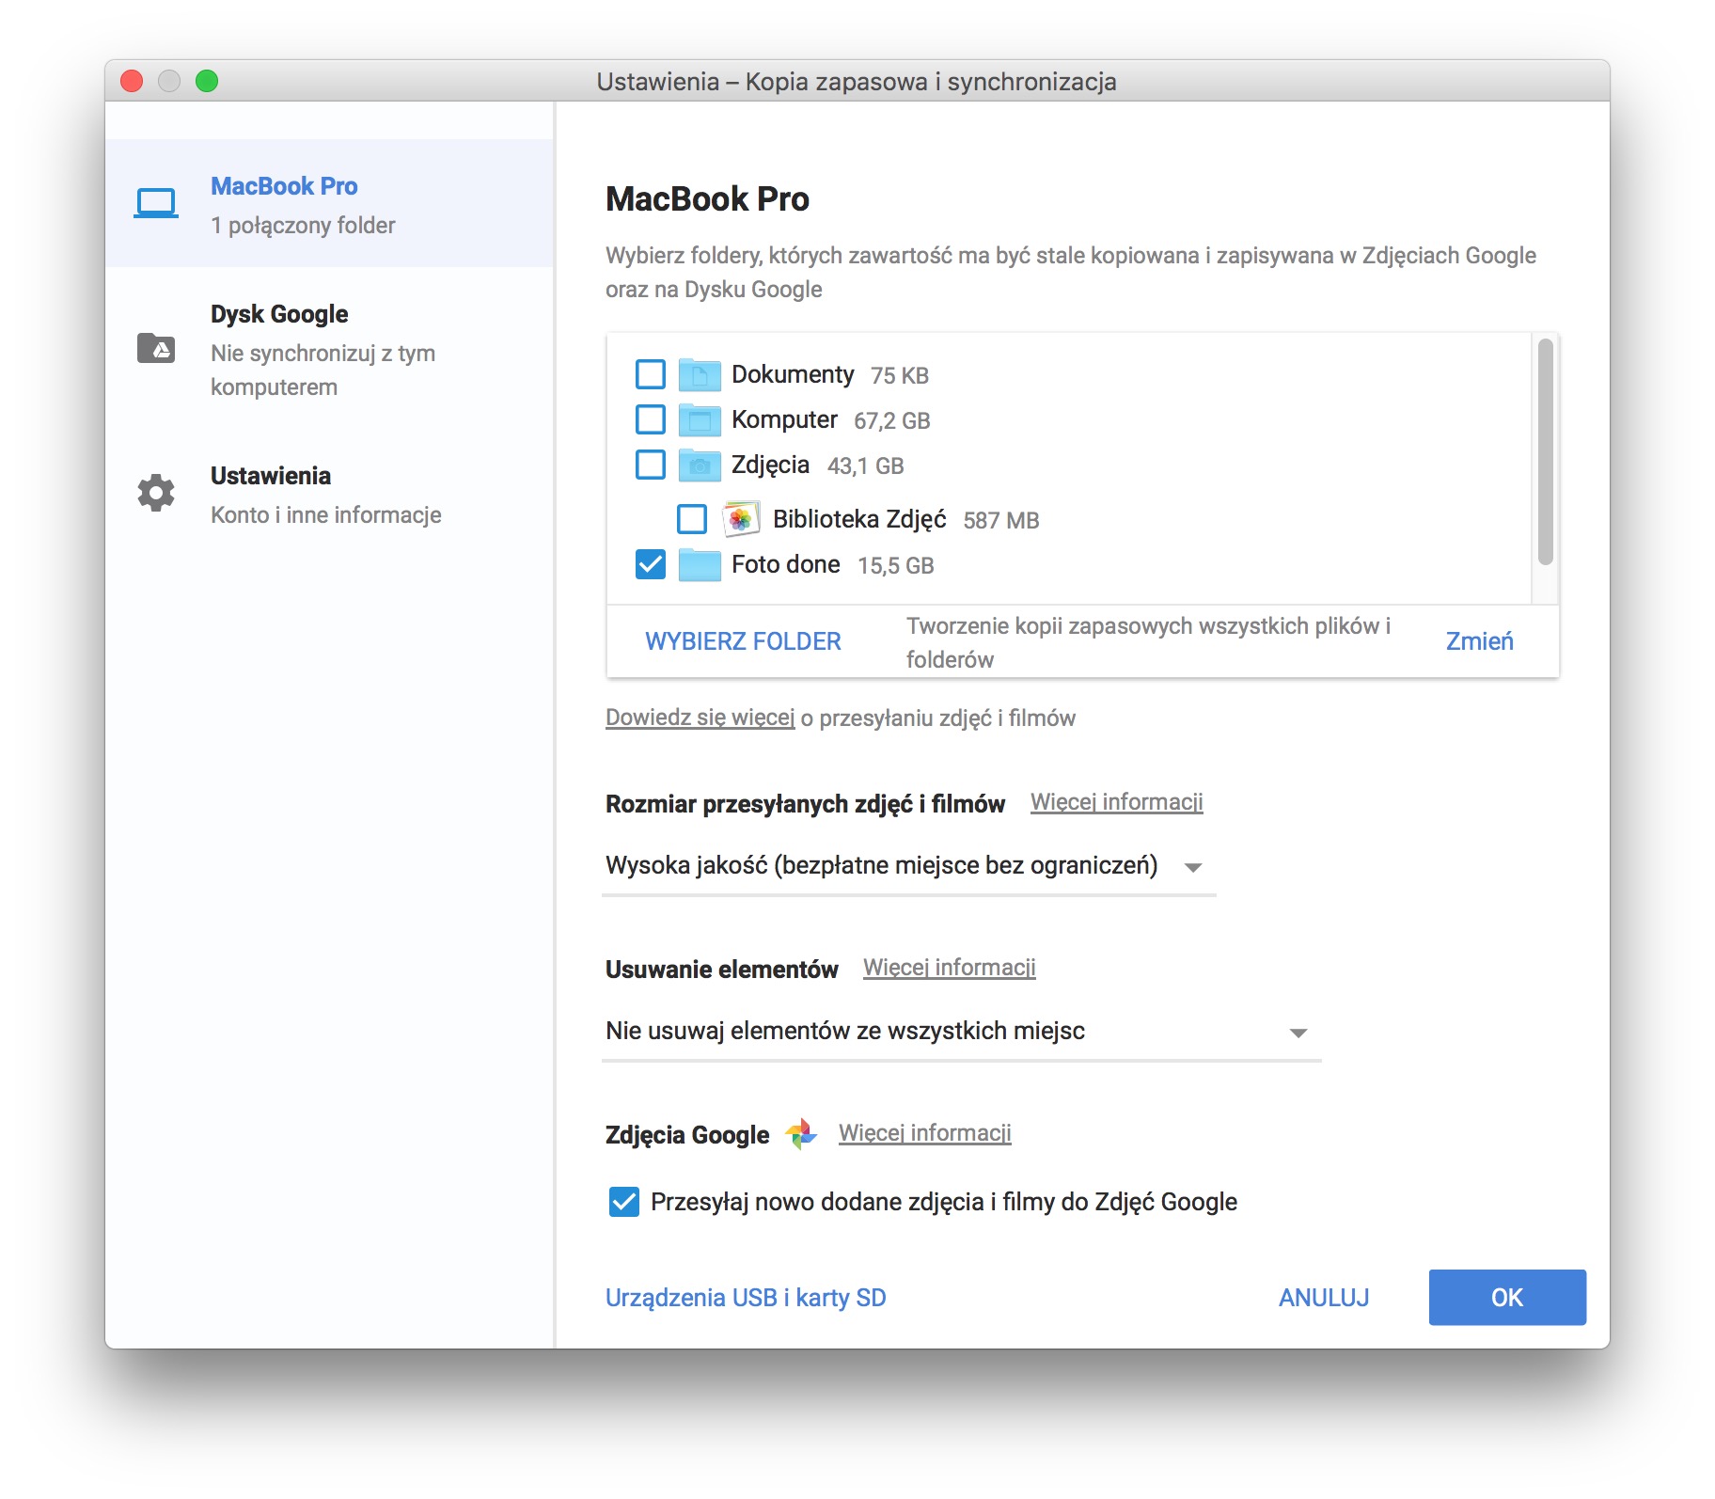This screenshot has height=1499, width=1715.
Task: Open the Ustawienia sidebar section
Action: tap(329, 495)
